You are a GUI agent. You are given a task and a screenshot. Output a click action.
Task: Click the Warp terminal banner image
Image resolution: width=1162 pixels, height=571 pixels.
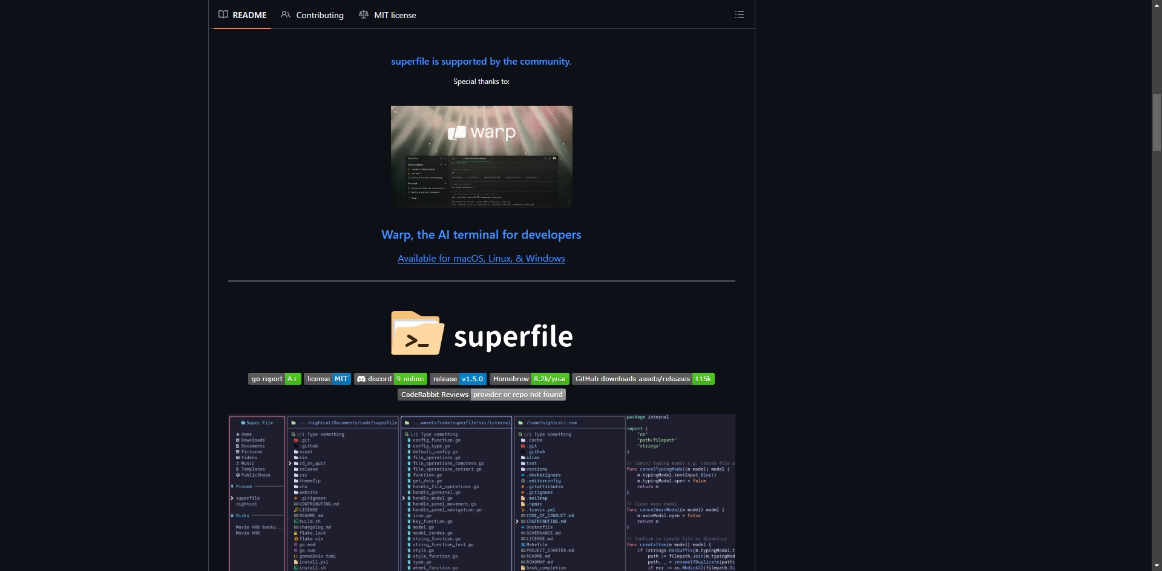pos(482,156)
